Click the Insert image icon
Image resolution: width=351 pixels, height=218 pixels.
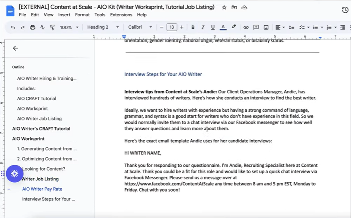pos(266,27)
